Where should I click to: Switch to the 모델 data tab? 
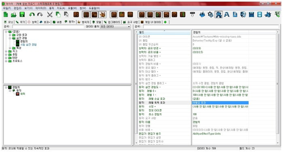pos(97,22)
